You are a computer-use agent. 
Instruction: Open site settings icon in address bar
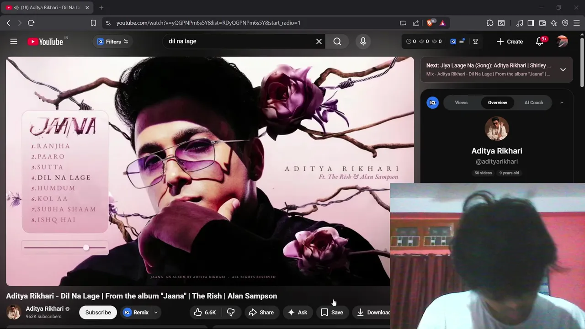(107, 23)
